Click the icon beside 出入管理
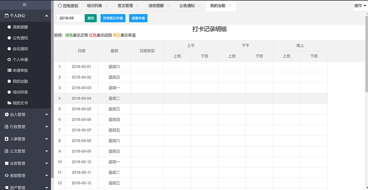Image resolution: width=368 pixels, height=190 pixels. (6, 115)
